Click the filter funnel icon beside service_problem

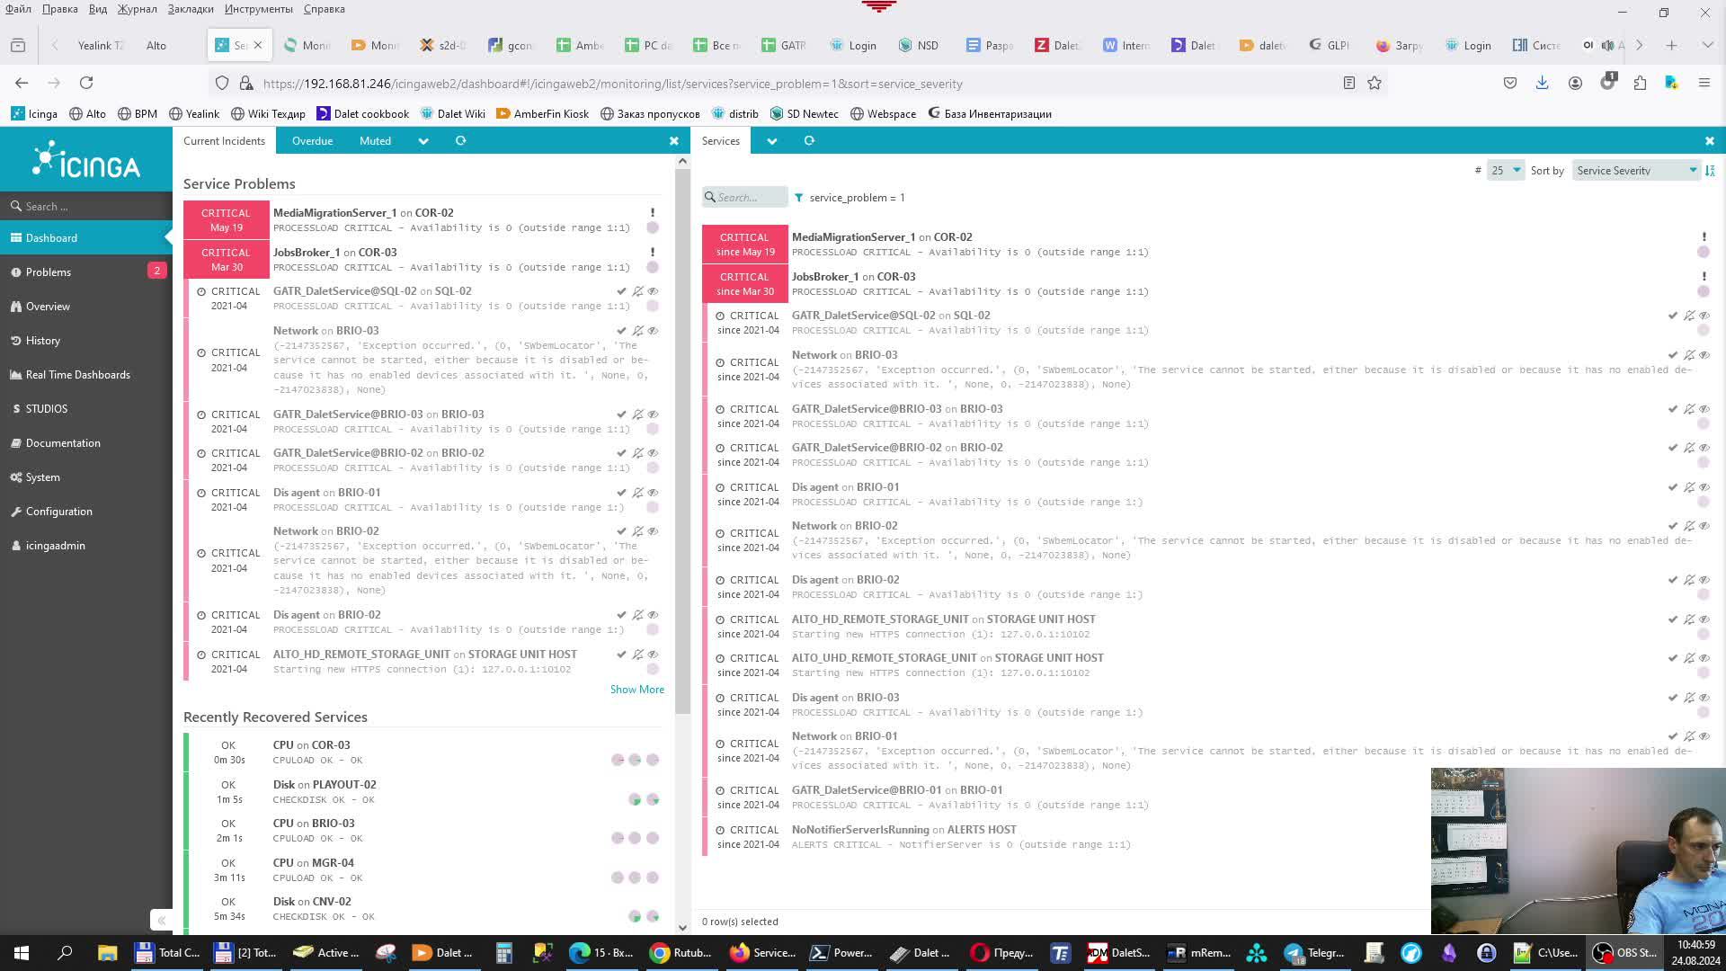pos(798,198)
